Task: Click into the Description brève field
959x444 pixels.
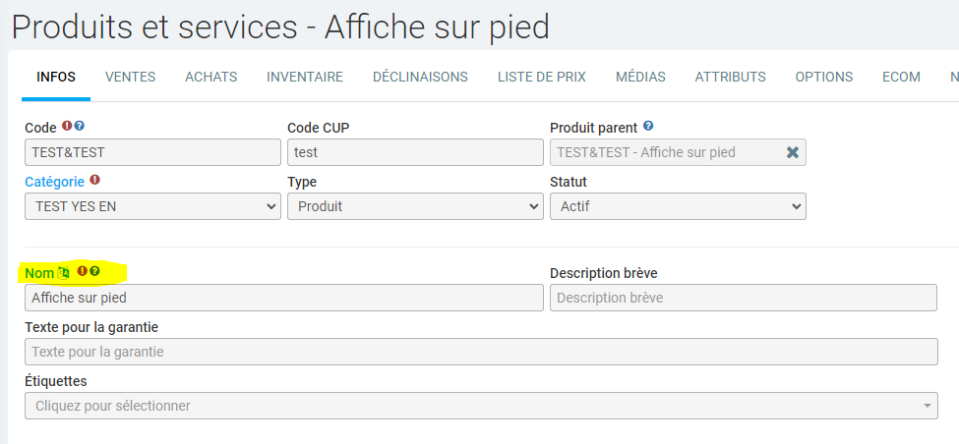Action: click(x=743, y=298)
